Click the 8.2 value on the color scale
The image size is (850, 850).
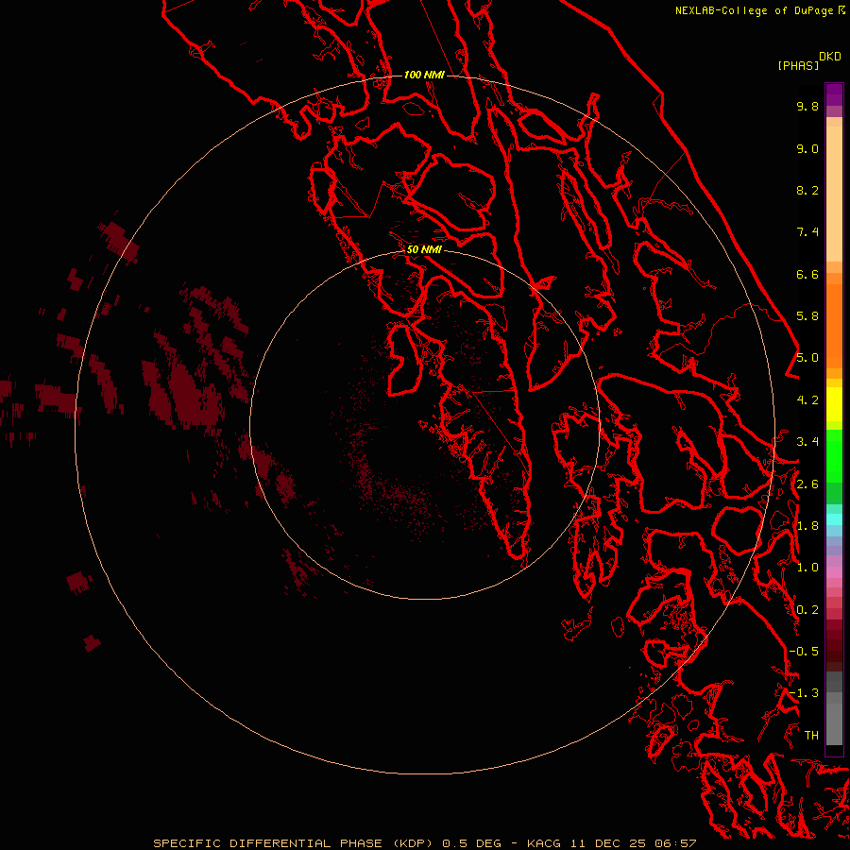coord(807,190)
